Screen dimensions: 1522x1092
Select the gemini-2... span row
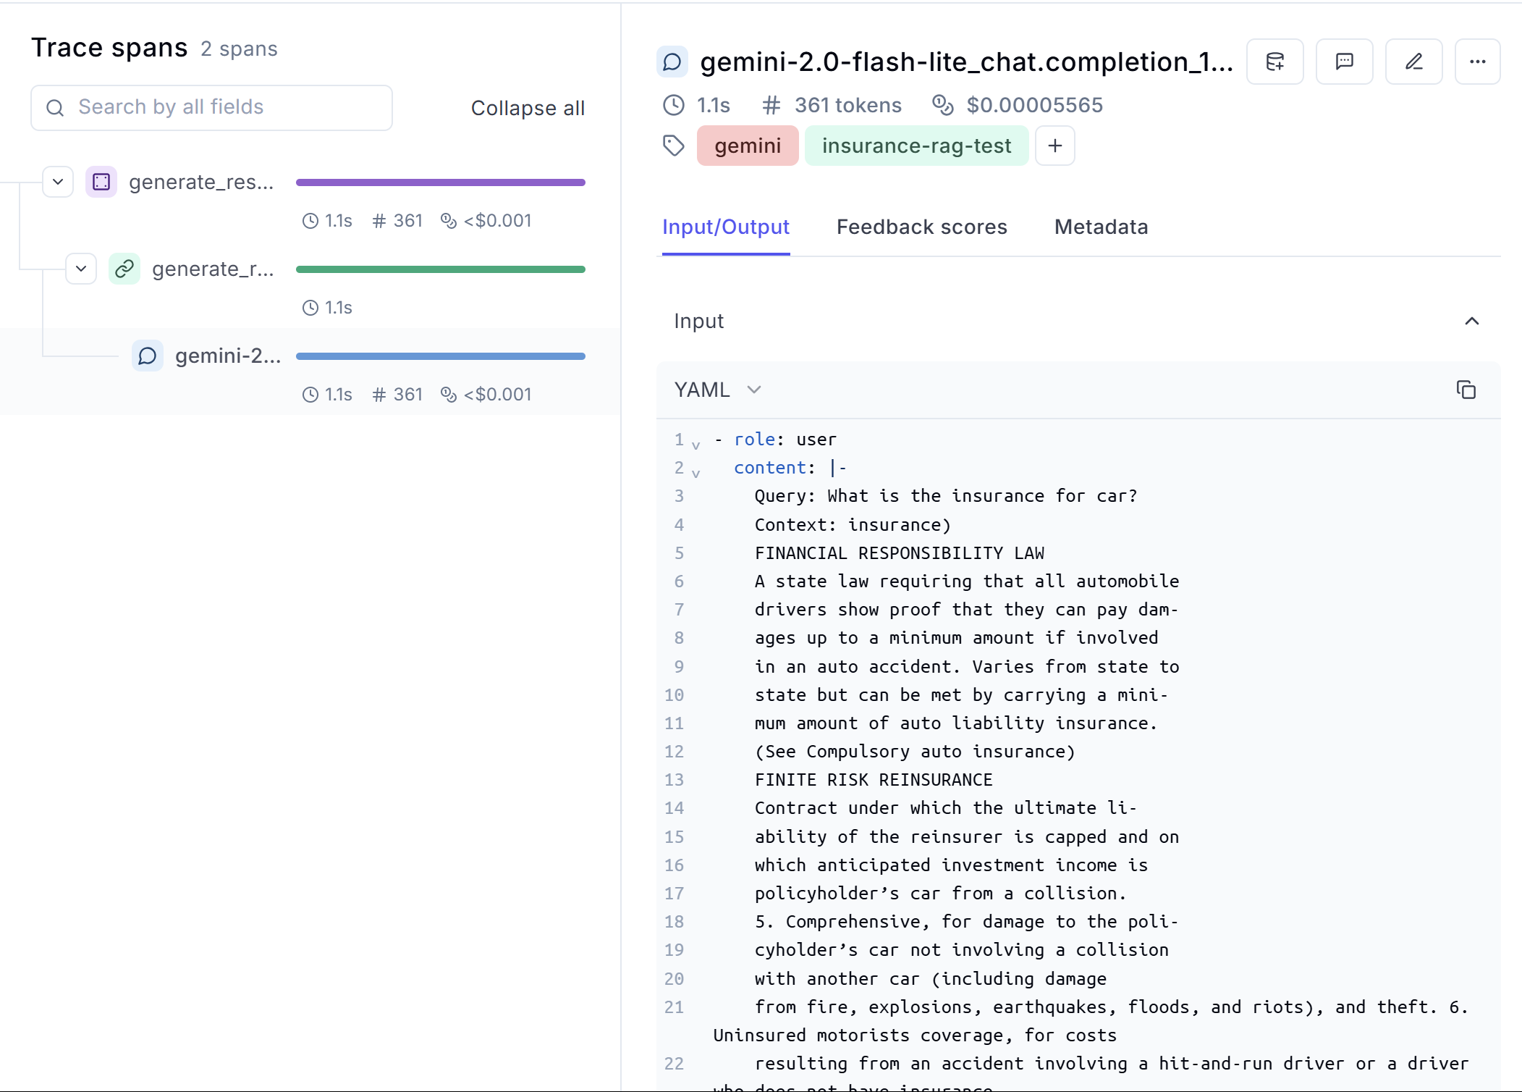click(x=310, y=372)
